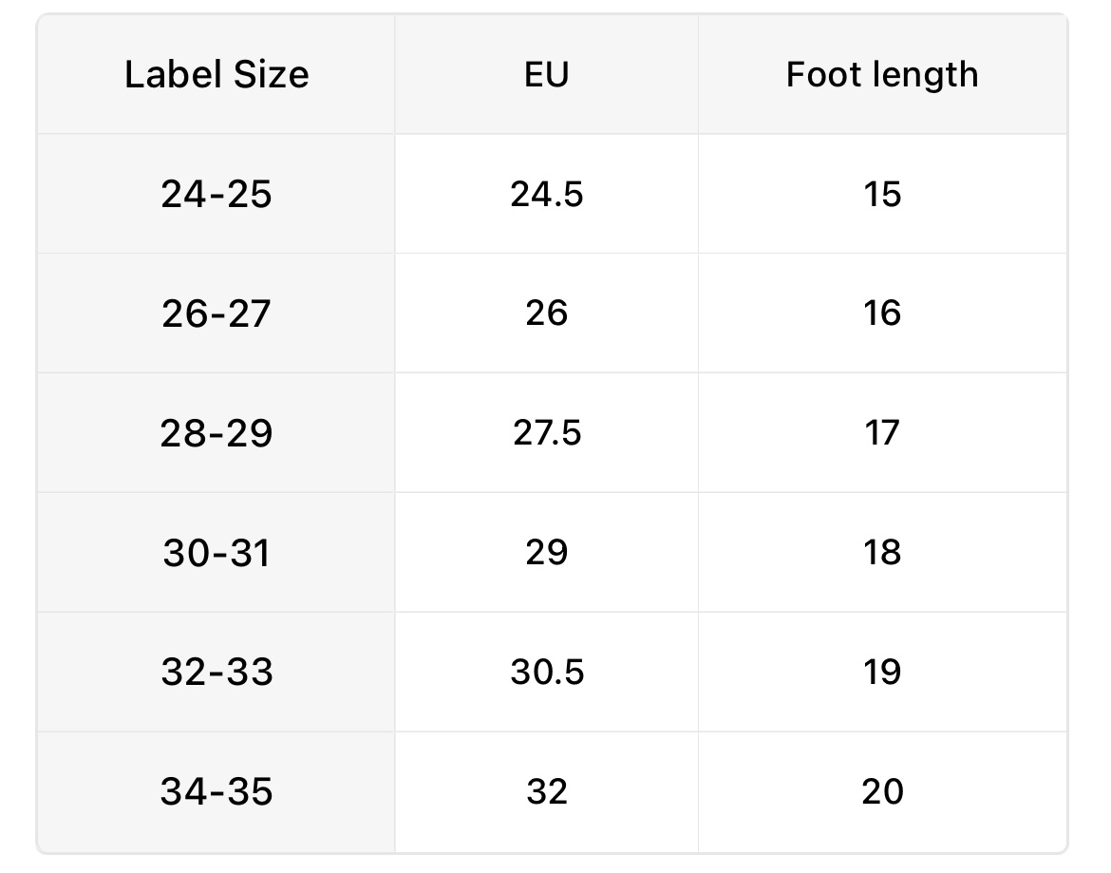
Task: Click foot length value 20
Action: click(882, 791)
